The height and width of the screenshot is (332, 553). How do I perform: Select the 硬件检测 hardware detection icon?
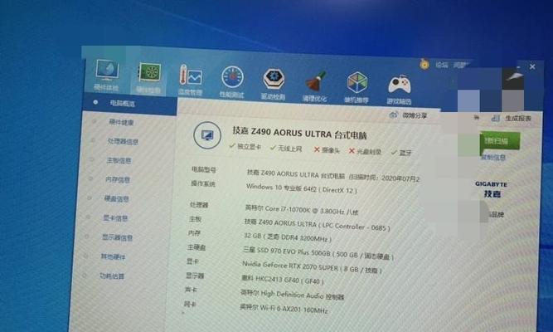click(x=149, y=77)
